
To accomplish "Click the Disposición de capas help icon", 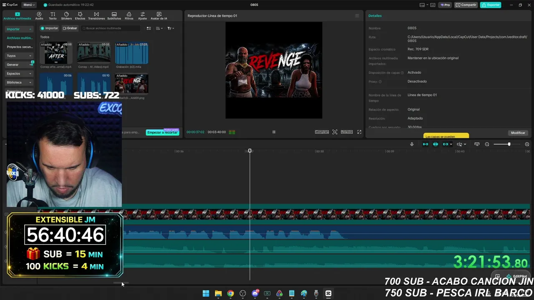I will coord(402,73).
